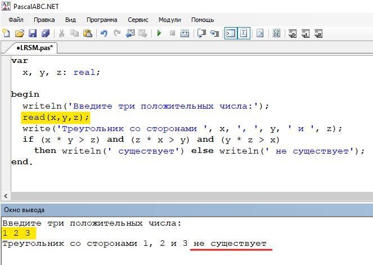Click the horizontal scrollbar track of editor
This screenshot has height=265, width=373.
pos(192,196)
